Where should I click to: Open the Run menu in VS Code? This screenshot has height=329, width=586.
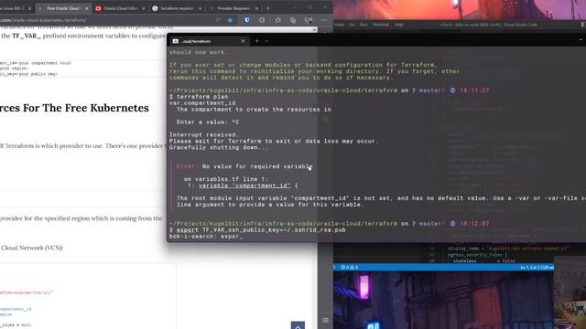tap(364, 25)
